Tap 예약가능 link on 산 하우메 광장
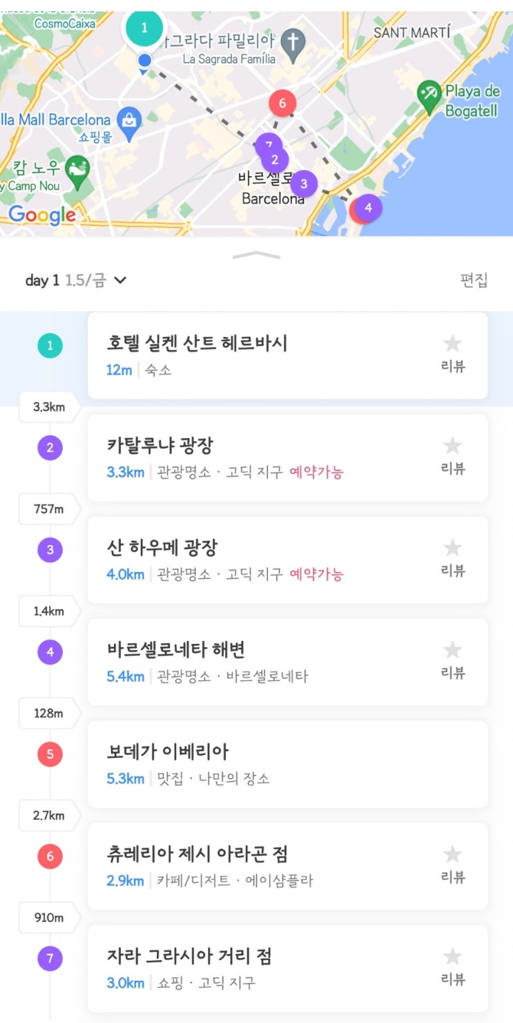The image size is (513, 1023). pos(316,574)
